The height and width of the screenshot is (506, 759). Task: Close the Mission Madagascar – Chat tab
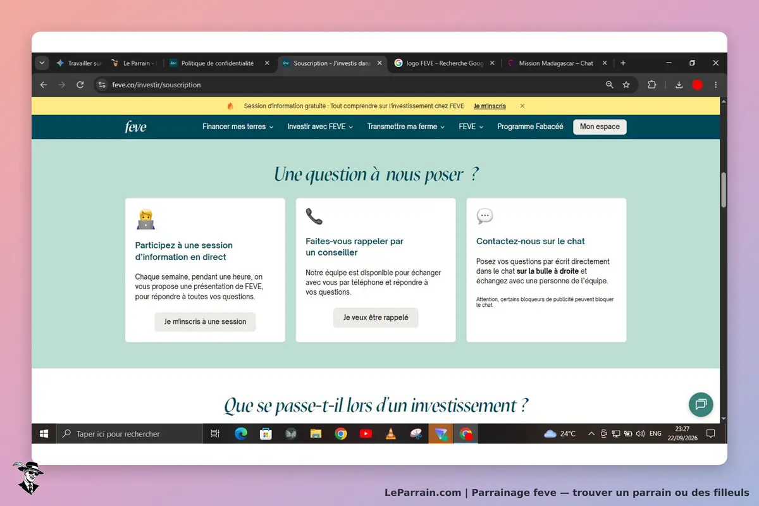click(x=605, y=63)
